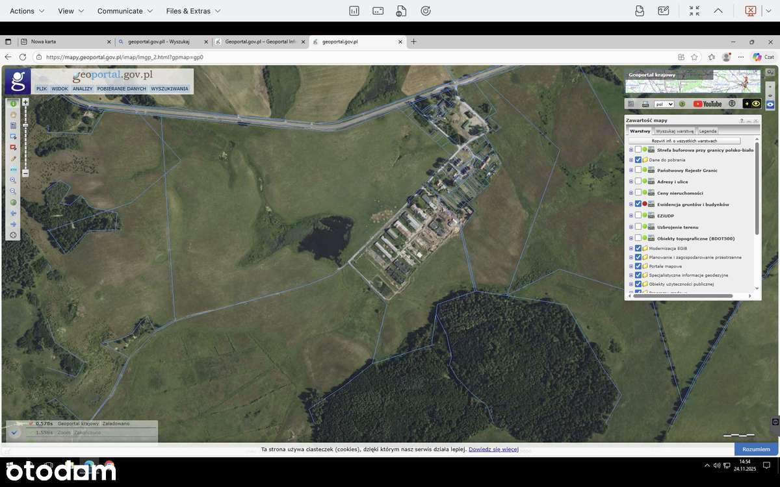Select the zoom in magnifier tool
This screenshot has height=487, width=780.
pyautogui.click(x=13, y=181)
